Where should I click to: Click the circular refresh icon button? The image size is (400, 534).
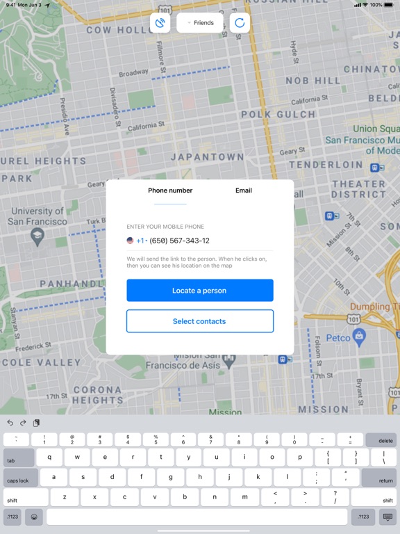coord(240,23)
